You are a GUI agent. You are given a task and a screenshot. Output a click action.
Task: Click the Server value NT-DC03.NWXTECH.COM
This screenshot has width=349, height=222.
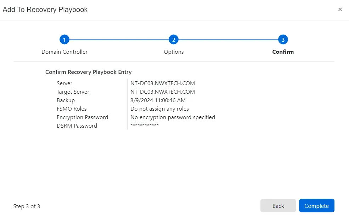click(163, 83)
